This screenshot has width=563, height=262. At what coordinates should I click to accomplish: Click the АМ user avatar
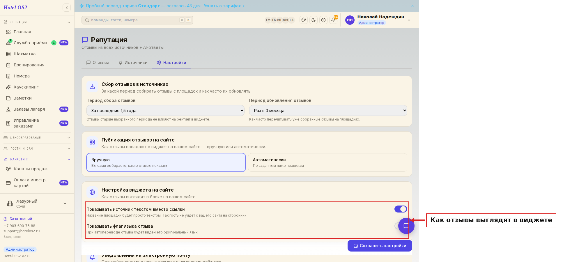tap(285, 20)
